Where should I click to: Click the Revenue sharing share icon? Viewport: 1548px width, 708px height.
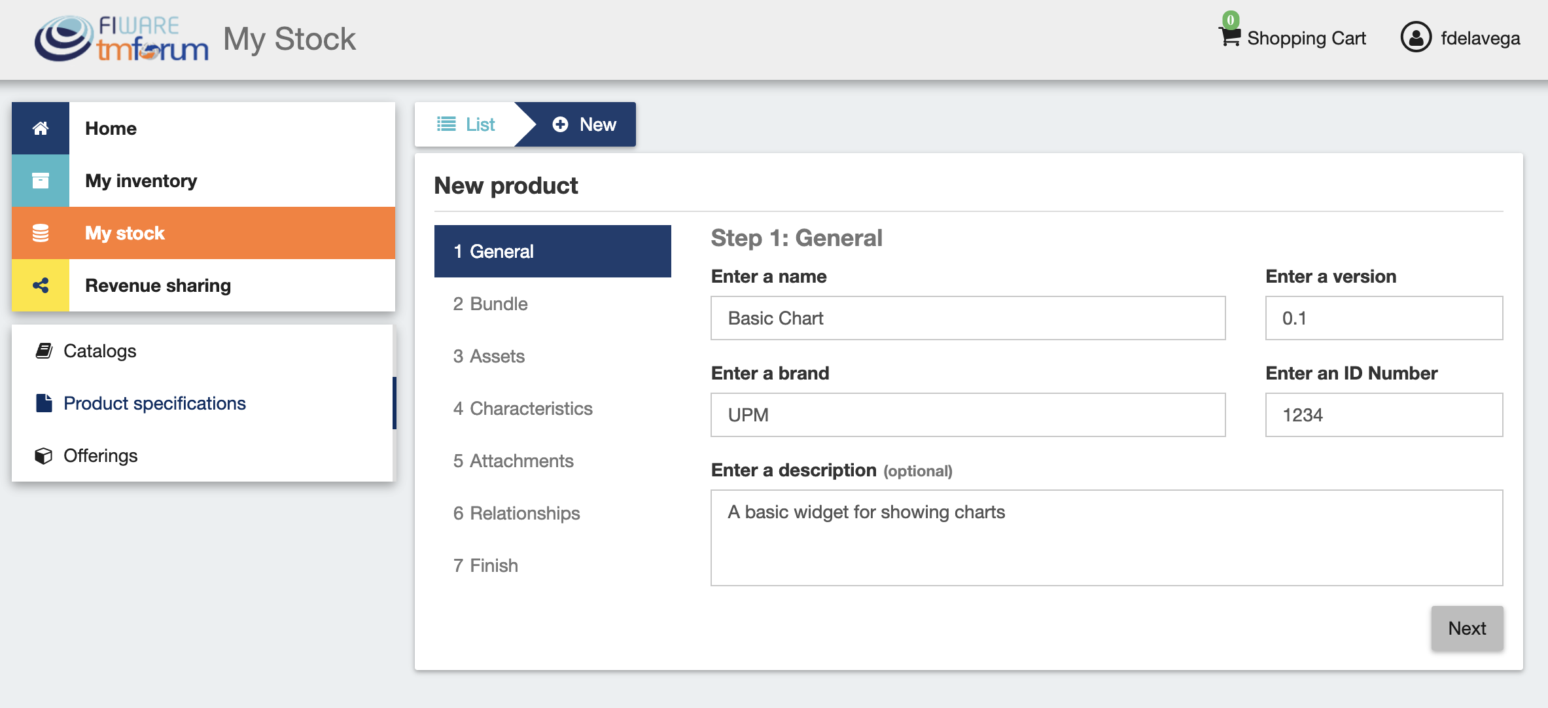[41, 285]
